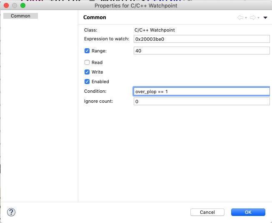Screen dimensions: 272x223
Task: Close the watchpoint Properties window
Action: pyautogui.click(x=6, y=5)
